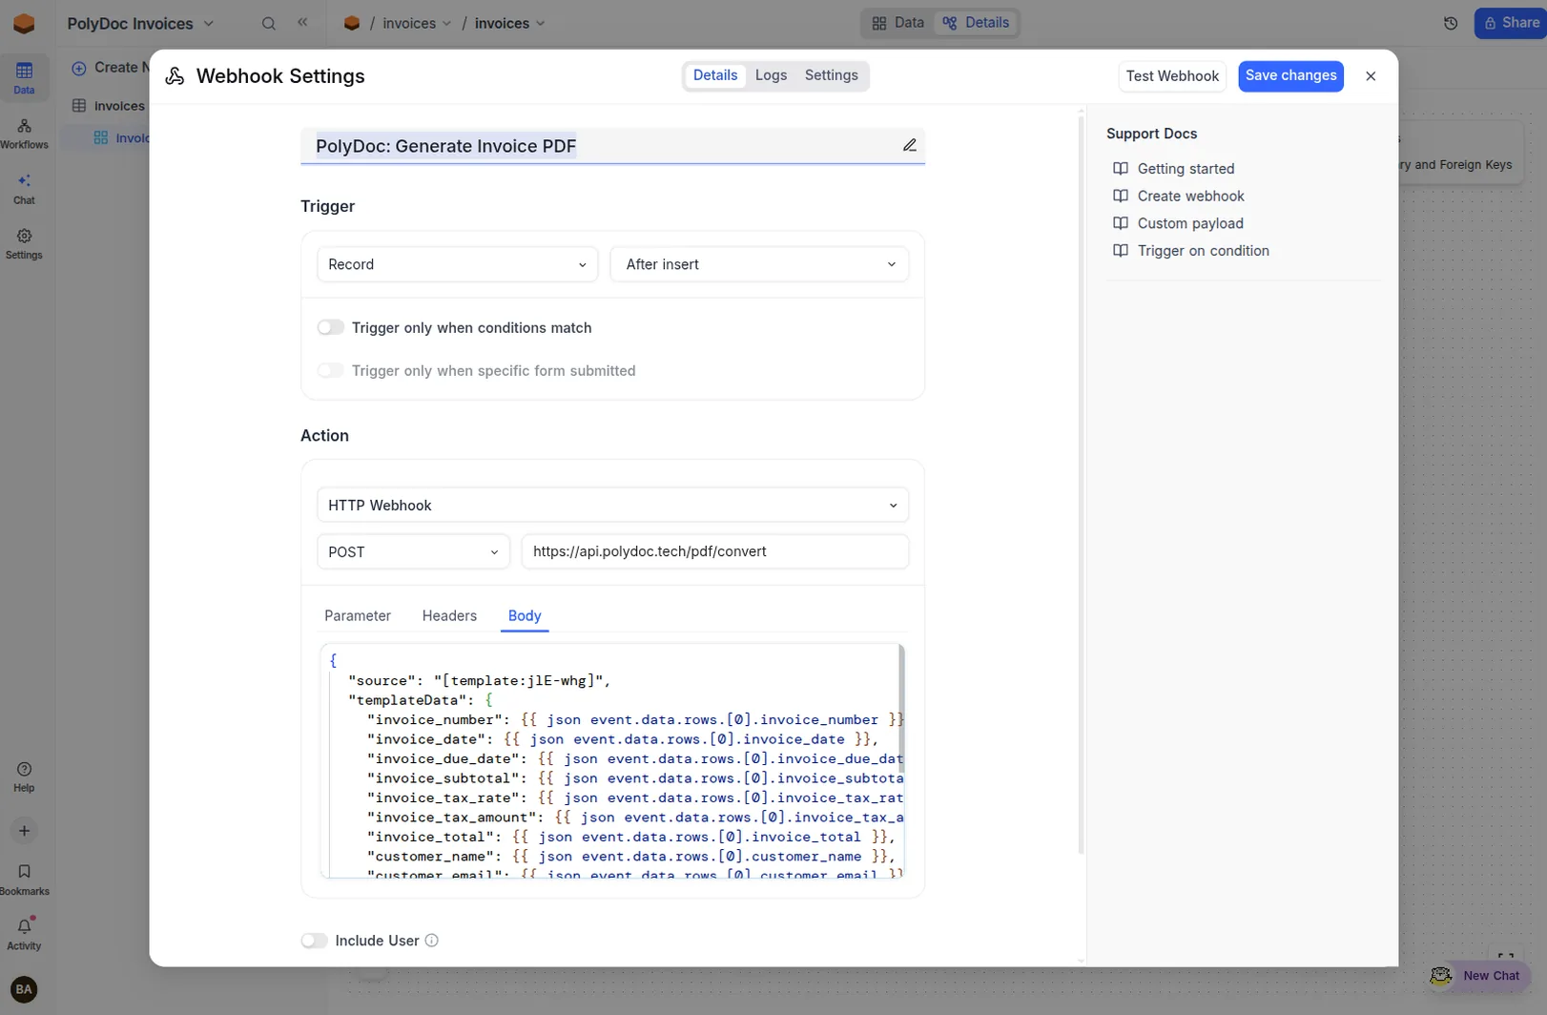Click the Getting started book icon
1547x1015 pixels.
[1121, 169]
